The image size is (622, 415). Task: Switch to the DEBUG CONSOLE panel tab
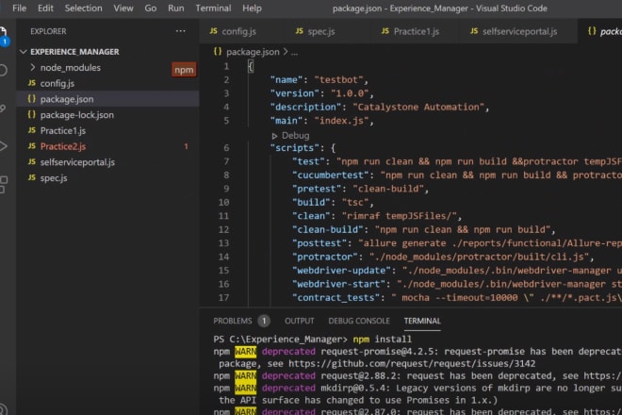[x=359, y=321]
